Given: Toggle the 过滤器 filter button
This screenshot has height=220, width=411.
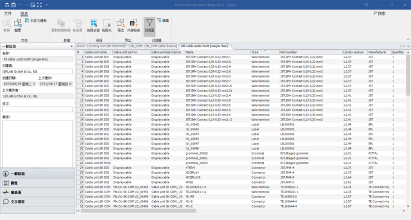Looking at the screenshot, I should (149, 26).
